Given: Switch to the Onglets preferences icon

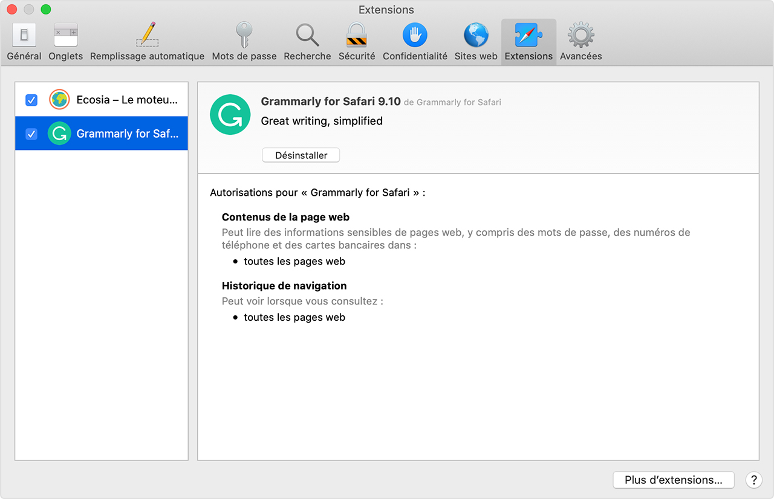Looking at the screenshot, I should coord(65,36).
